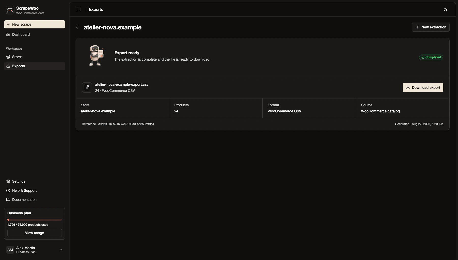This screenshot has width=458, height=260.
Task: Click the Business plan heading
Action: [x=19, y=213]
